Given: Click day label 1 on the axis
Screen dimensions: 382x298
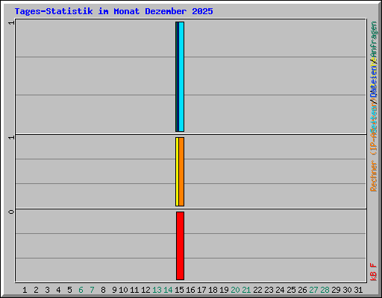Looking at the screenshot, I should pos(25,290).
